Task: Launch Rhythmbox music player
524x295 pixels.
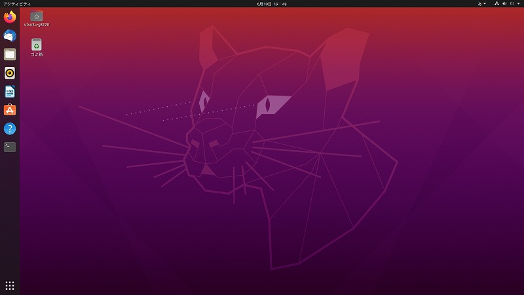Action: (10, 73)
